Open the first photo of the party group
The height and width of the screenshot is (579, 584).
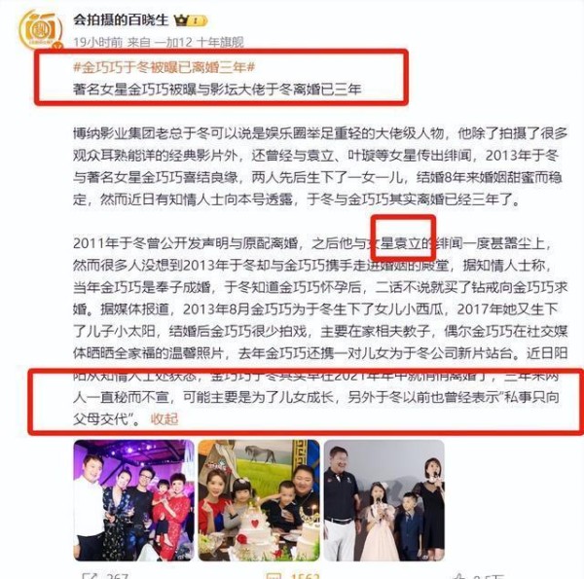click(x=133, y=500)
